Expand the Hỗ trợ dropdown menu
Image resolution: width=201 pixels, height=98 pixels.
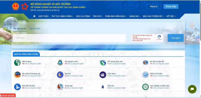tap(171, 16)
